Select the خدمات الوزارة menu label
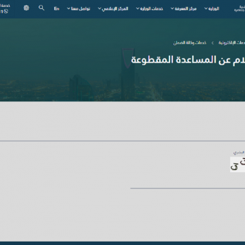This screenshot has height=245, width=245. 152,9
